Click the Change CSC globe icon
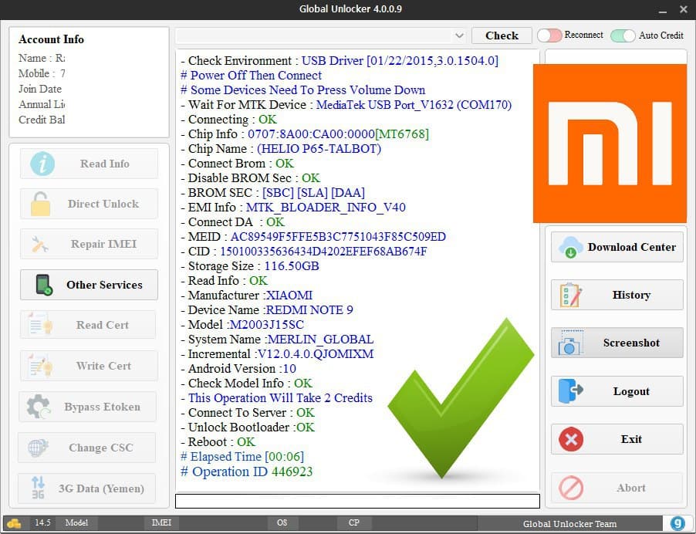Screen dimensions: 696x534 coord(38,448)
